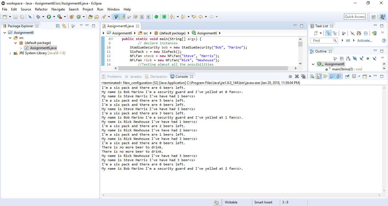Click the Debug bug icon in toolbar
Viewport: 388px width, 206px height.
(38, 17)
